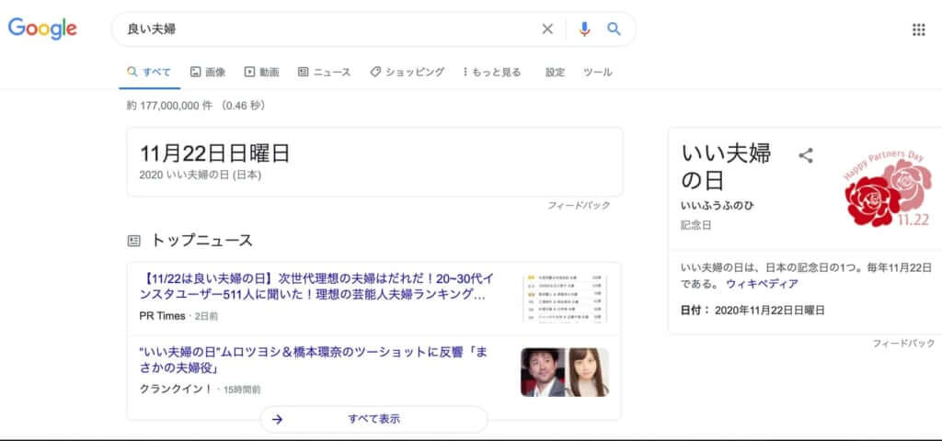Open the ムロツヨシ＆橋本環奈 news article

point(313,360)
